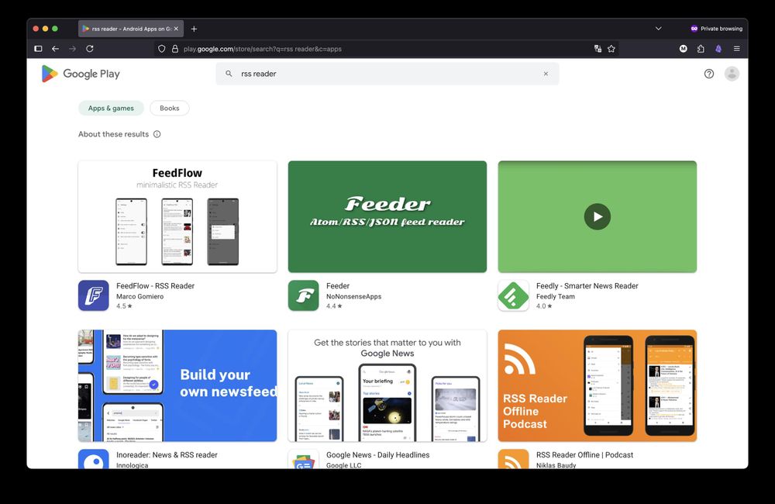This screenshot has width=775, height=504.
Task: Open Feedly - Smarter News Reader link
Action: 587,286
